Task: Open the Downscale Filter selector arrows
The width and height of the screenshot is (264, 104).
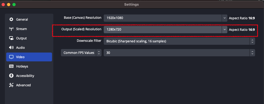Action: 252,41
